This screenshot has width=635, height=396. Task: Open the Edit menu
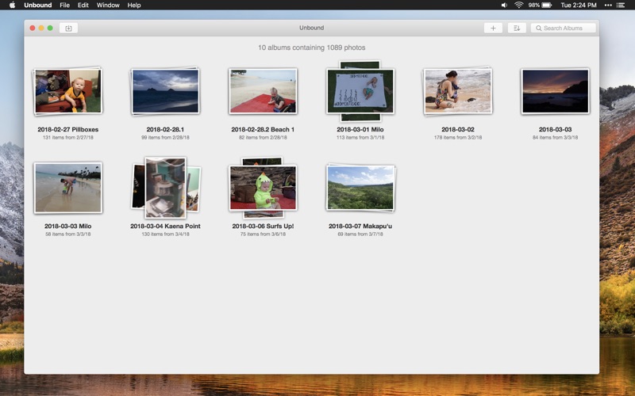pos(83,5)
